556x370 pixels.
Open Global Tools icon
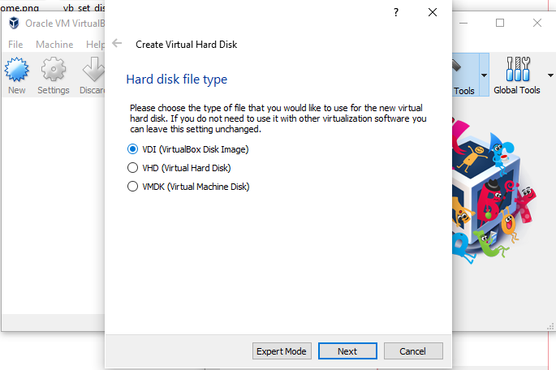[x=518, y=69]
